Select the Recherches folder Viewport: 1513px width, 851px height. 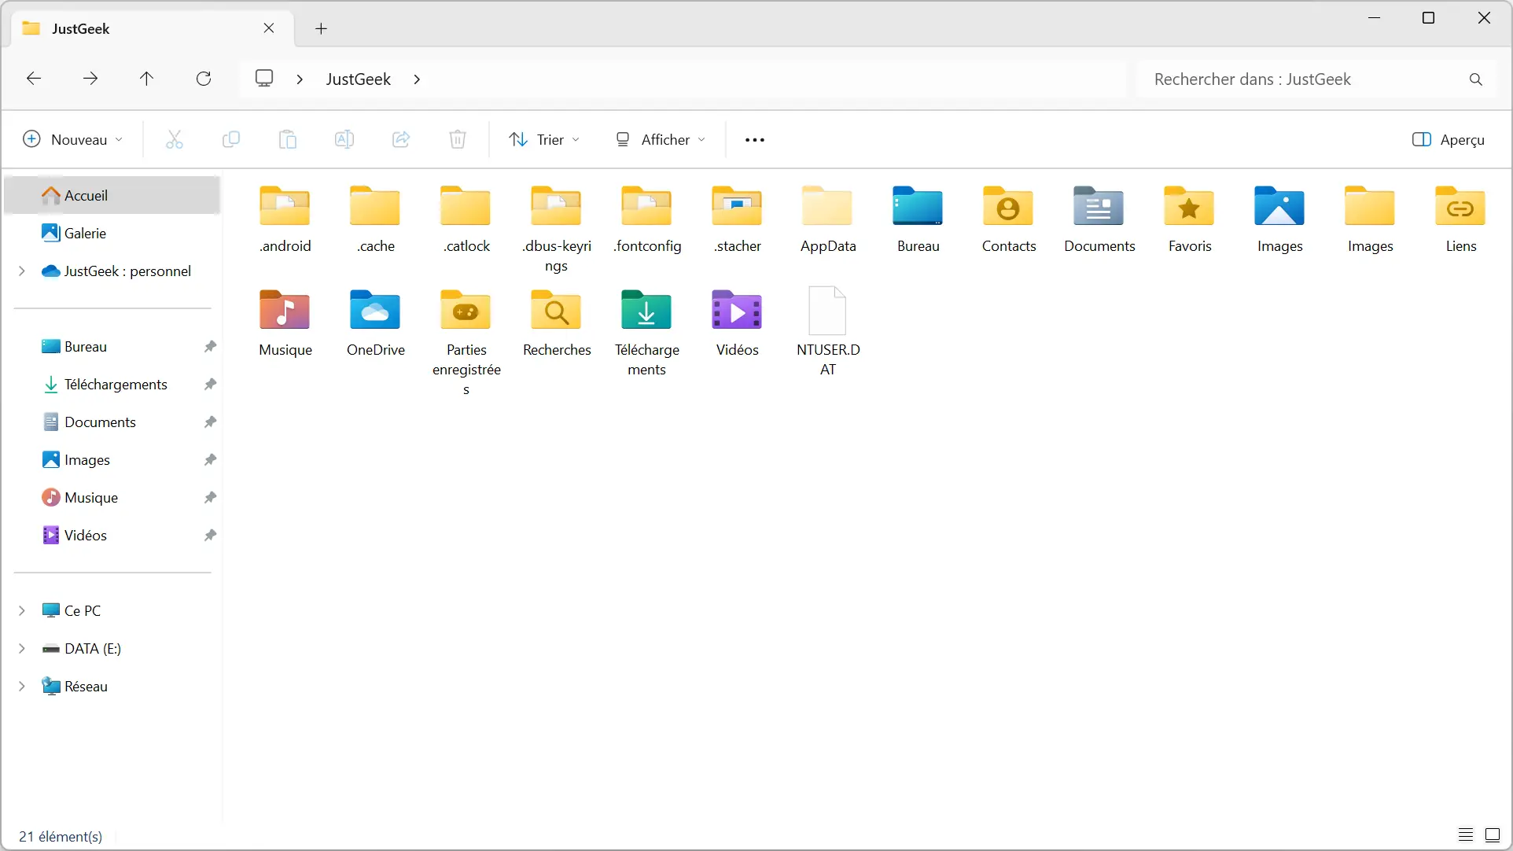pos(557,323)
